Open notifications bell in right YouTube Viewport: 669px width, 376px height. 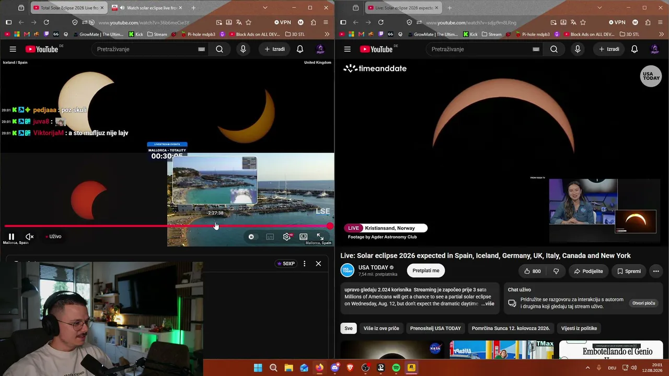click(x=635, y=49)
